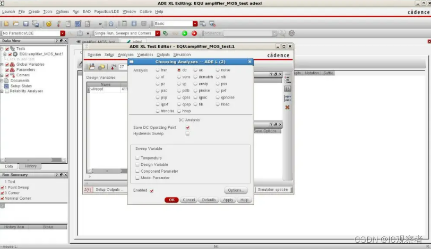Select the noise analysis radio button

click(x=218, y=70)
